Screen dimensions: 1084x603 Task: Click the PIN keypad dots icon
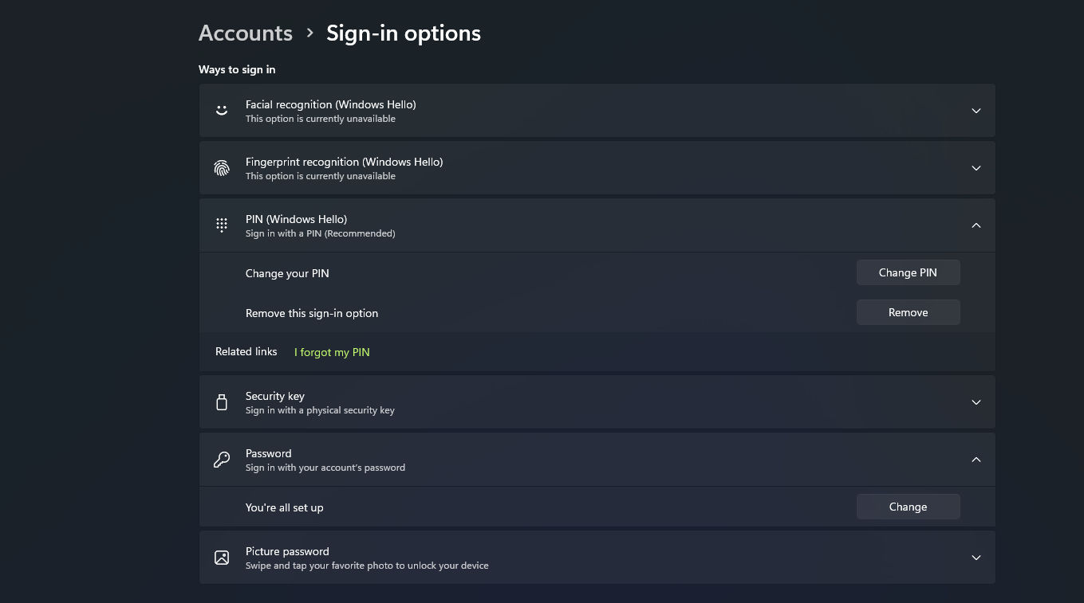(222, 225)
